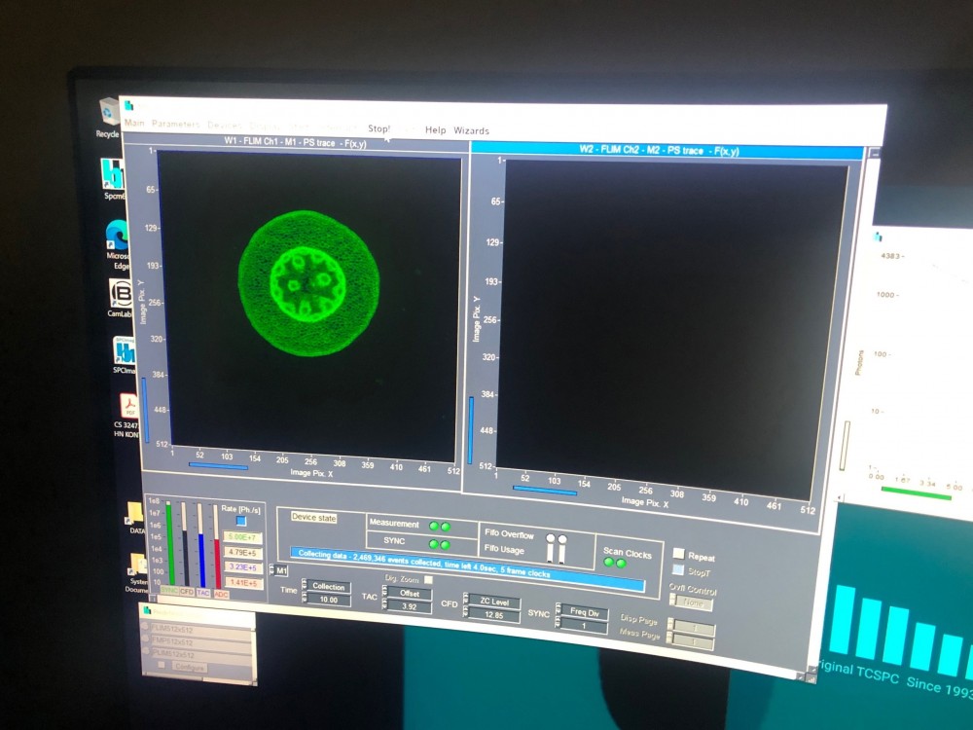Screen dimensions: 973x730
Task: Open the CamLab desktop icon
Action: [x=120, y=294]
